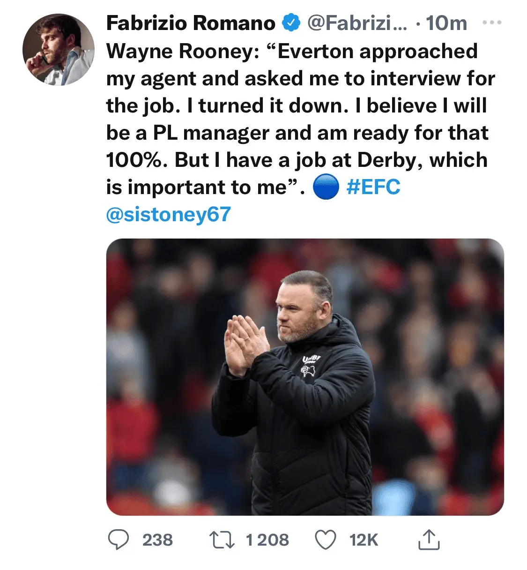This screenshot has height=570, width=527.
Task: Visit the @sistoney67 mentioned profile
Action: [169, 214]
